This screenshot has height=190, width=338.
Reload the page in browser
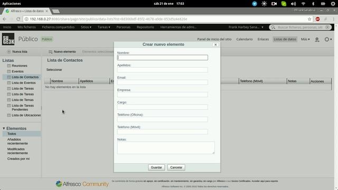(18, 19)
